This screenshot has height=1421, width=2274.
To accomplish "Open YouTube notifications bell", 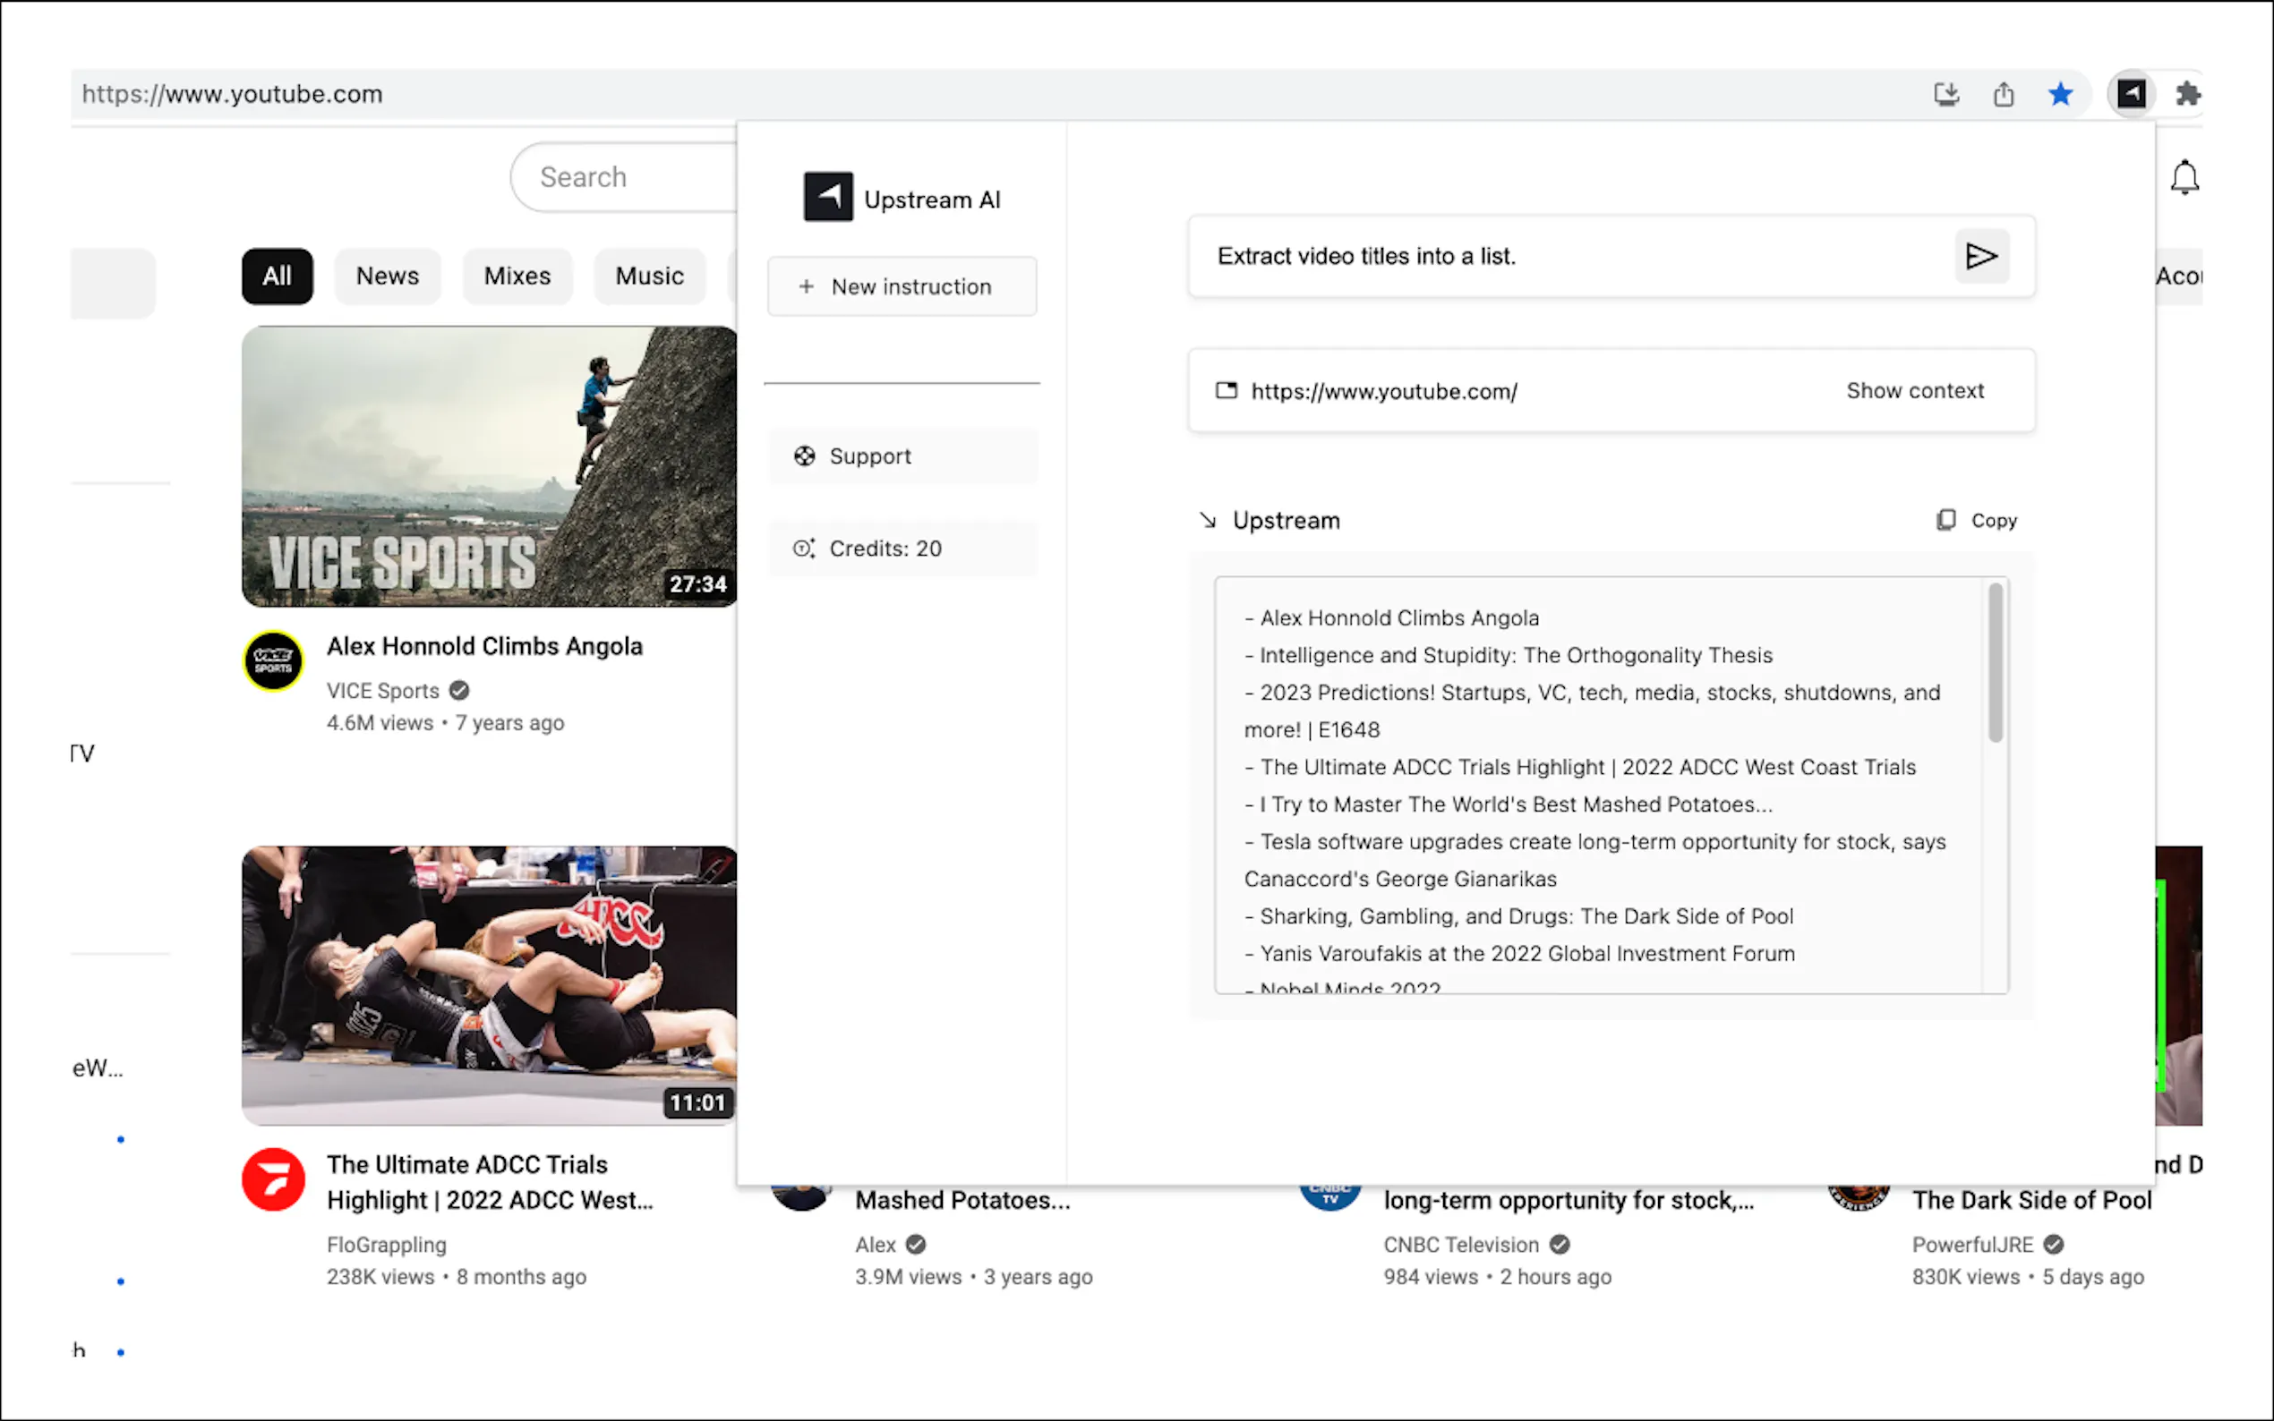I will tap(2184, 177).
